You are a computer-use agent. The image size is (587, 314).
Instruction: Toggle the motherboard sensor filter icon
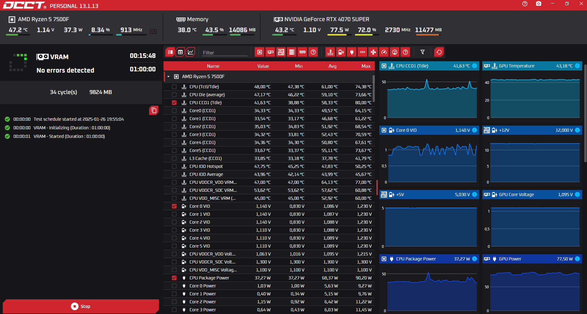[281, 52]
